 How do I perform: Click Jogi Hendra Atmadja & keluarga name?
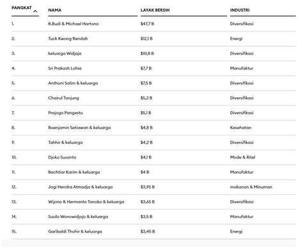[x=81, y=187]
